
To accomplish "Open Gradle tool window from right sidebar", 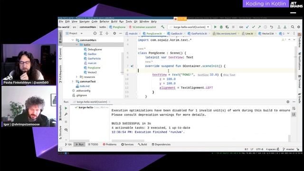I will pos(300,98).
